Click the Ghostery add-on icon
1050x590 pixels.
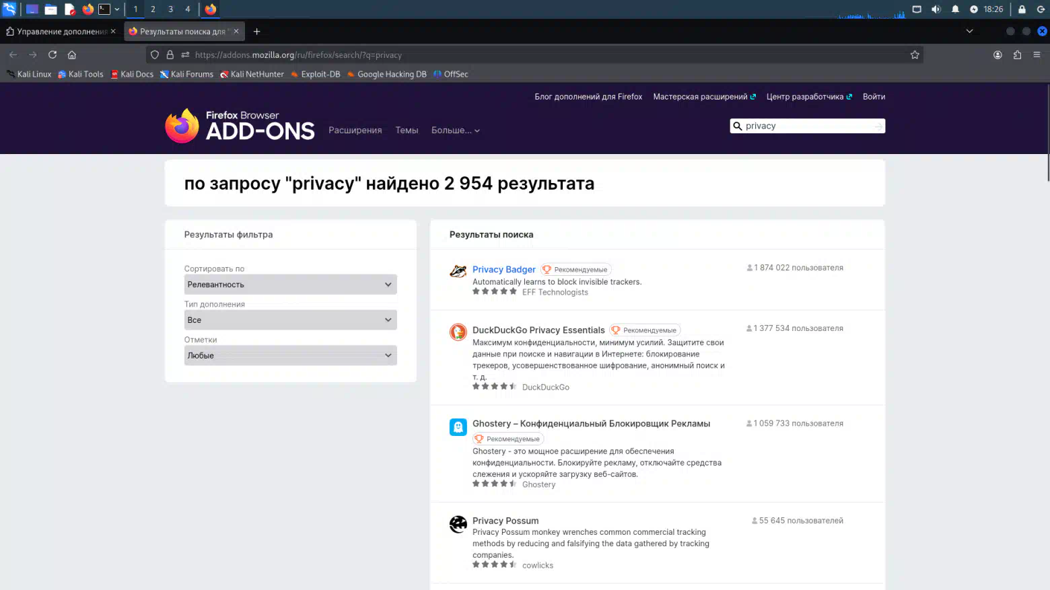click(458, 427)
